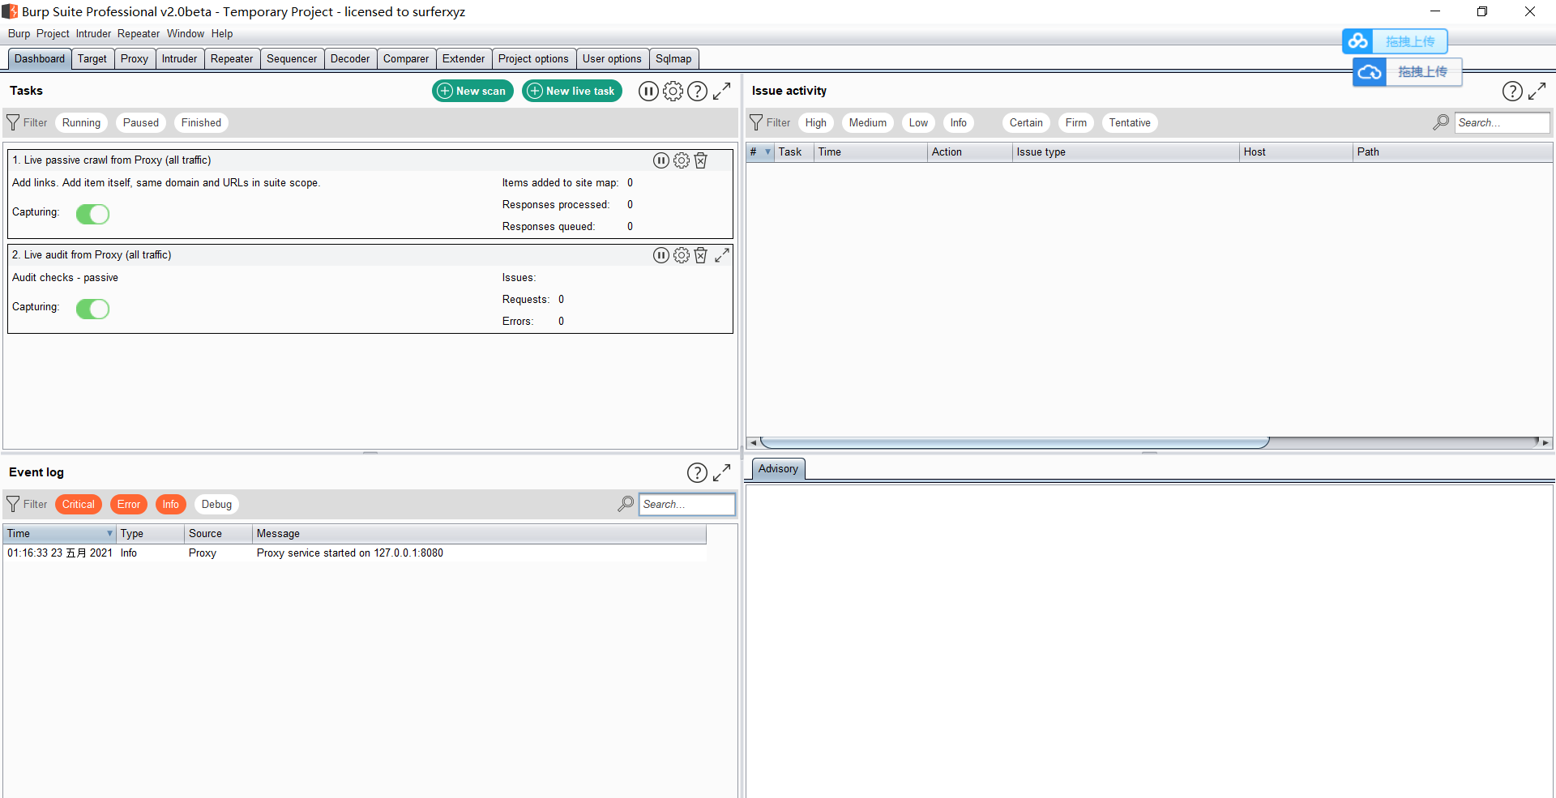Expand the Issue activity panel

tap(1537, 91)
